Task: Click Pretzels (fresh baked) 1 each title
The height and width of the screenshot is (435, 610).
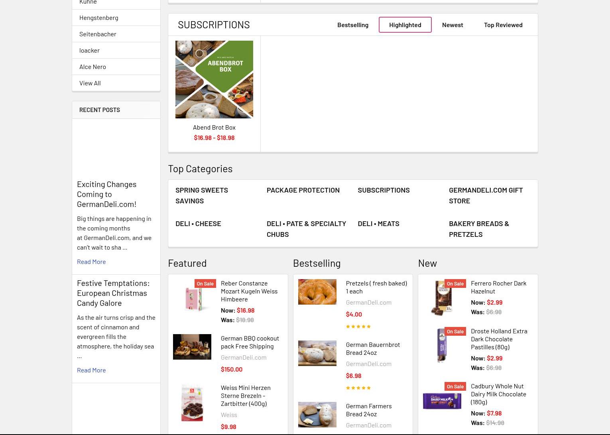Action: point(376,287)
